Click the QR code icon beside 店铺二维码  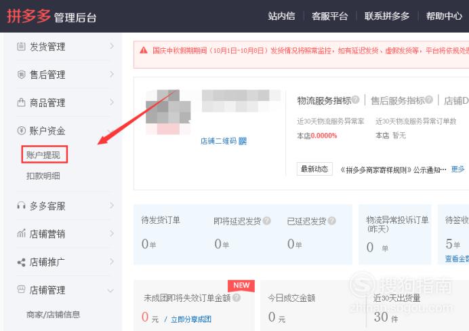(243, 141)
